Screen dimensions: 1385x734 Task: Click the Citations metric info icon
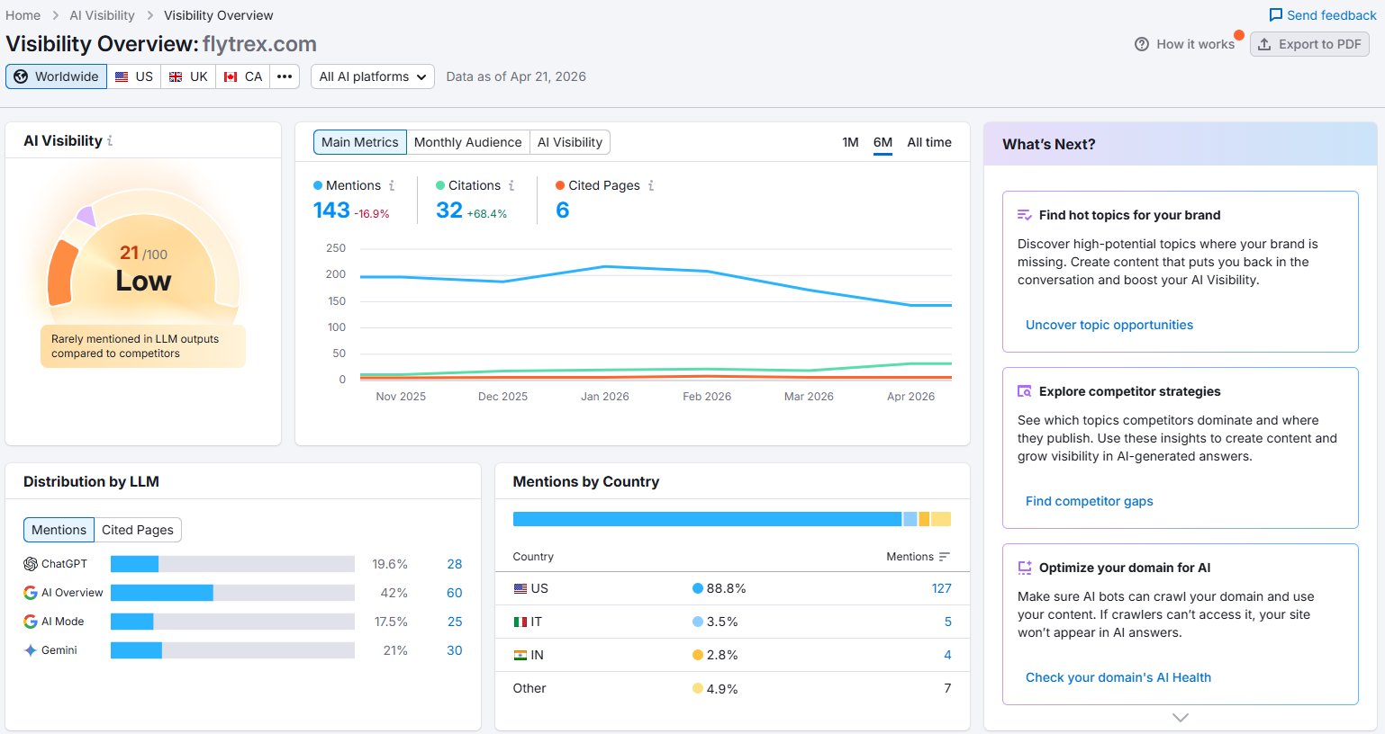[511, 185]
